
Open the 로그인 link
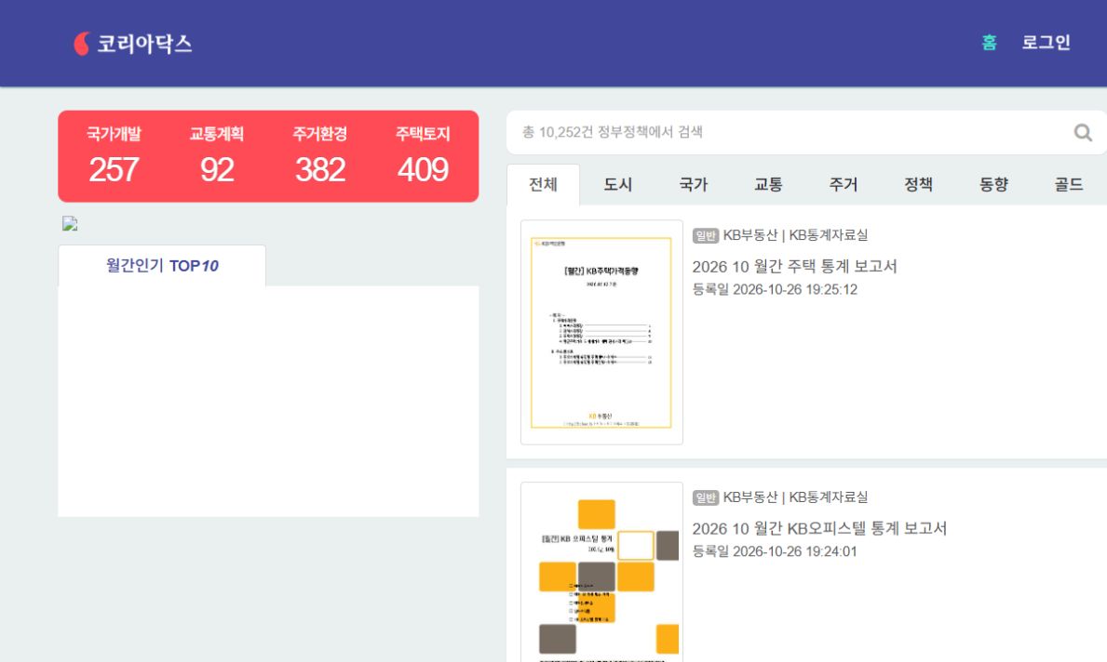1046,43
